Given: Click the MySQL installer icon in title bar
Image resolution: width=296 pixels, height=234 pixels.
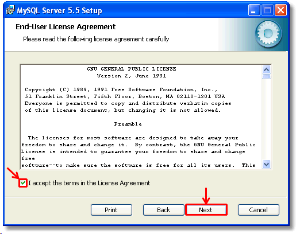Looking at the screenshot, I should 10,10.
